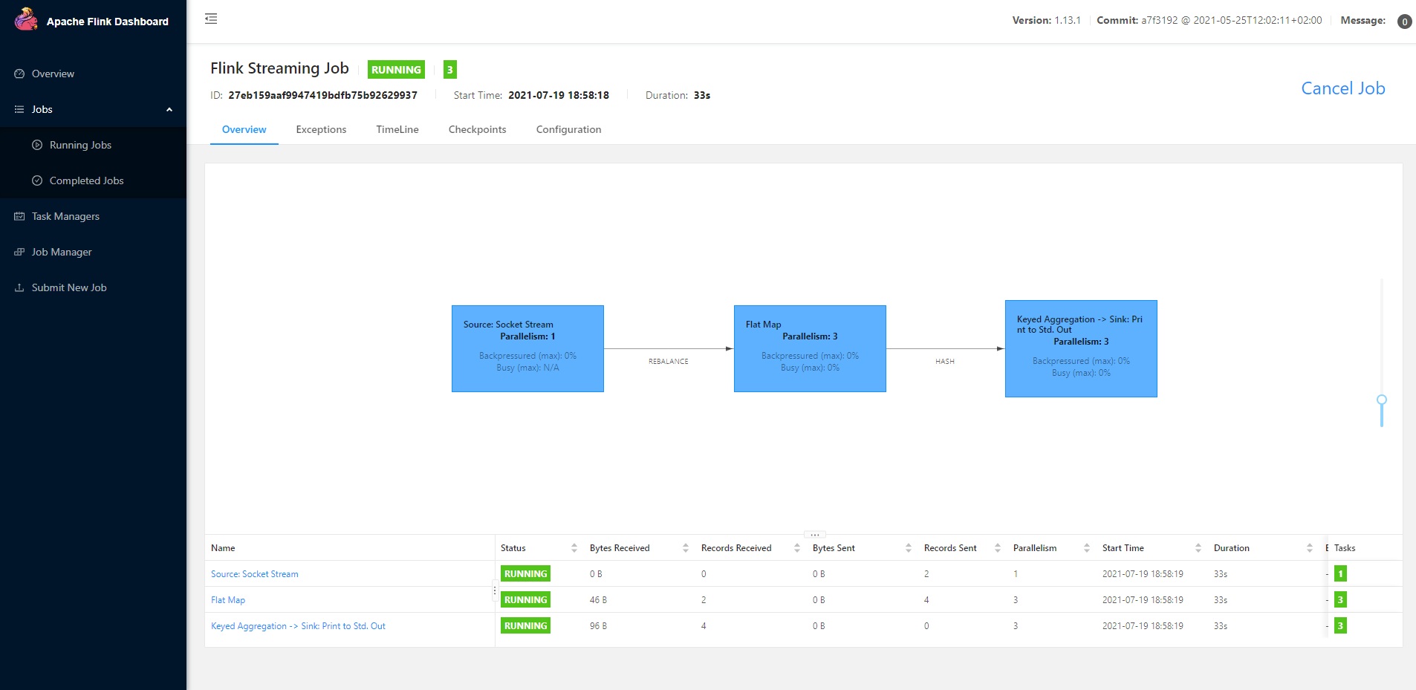Click the job-level RUNNING status badge
Image resolution: width=1416 pixels, height=690 pixels.
pos(396,70)
